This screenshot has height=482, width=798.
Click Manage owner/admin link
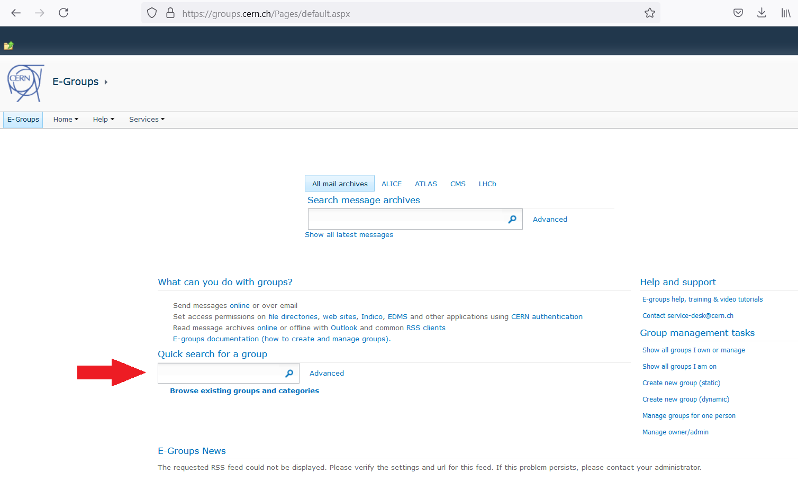click(675, 432)
